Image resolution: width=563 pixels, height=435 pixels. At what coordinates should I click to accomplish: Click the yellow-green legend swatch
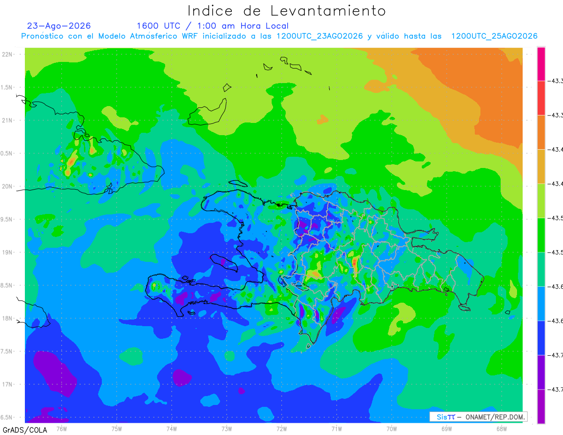coord(541,201)
